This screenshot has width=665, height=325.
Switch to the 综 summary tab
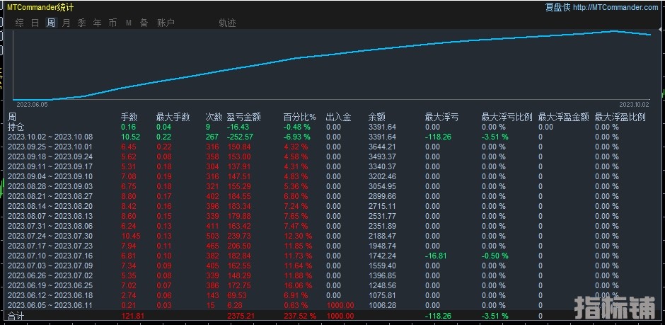coord(20,23)
